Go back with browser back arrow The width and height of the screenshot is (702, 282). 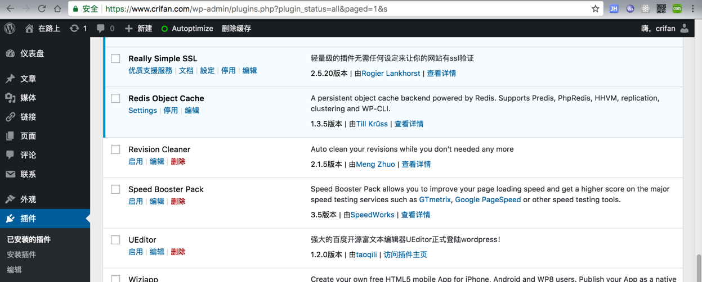[10, 8]
